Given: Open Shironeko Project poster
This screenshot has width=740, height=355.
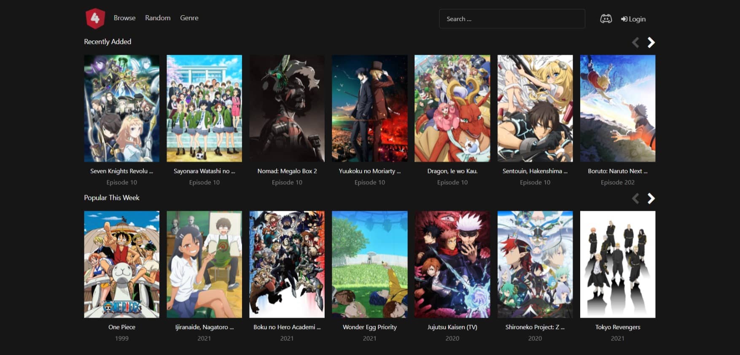Looking at the screenshot, I should (535, 264).
